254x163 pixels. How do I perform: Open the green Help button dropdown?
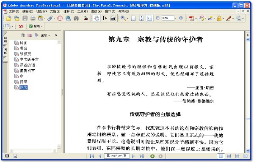tap(36, 26)
